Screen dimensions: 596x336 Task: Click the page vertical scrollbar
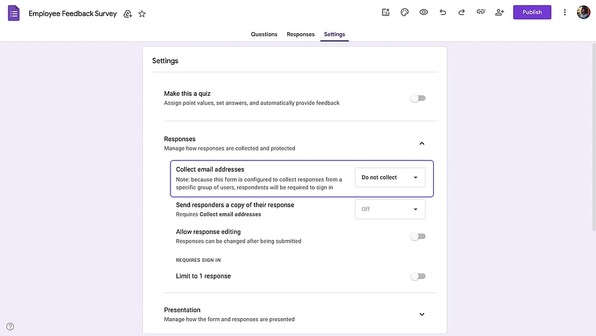594,137
